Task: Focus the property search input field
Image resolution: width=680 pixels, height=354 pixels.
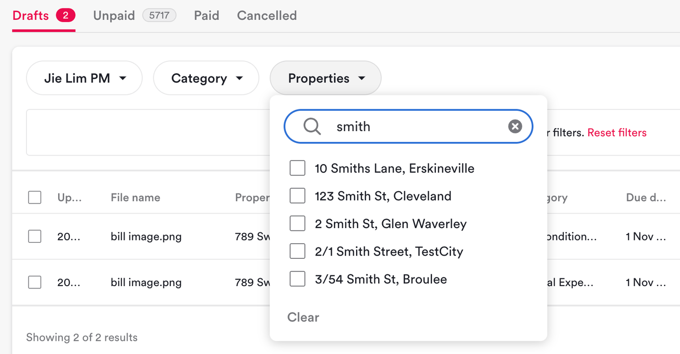Action: [416, 126]
